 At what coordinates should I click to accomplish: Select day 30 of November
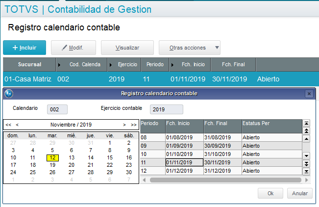click(x=129, y=172)
